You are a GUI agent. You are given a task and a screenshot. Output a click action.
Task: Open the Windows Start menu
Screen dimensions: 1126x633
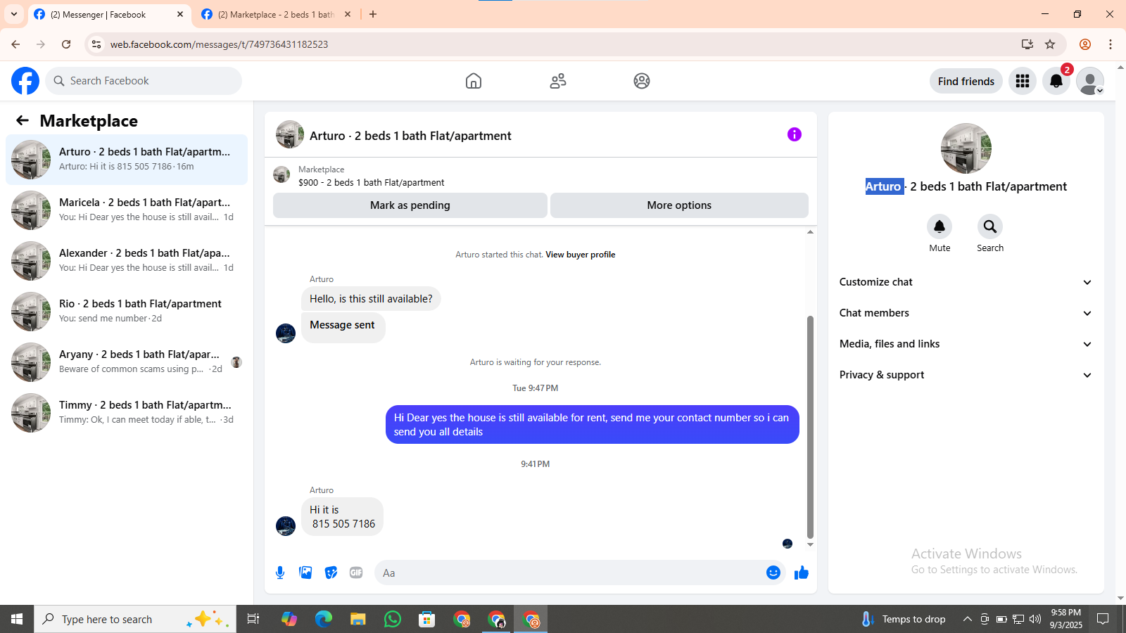tap(17, 619)
